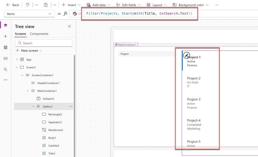Image resolution: width=258 pixels, height=157 pixels.
Task: Select Gallery1 in the tree view
Action: click(x=48, y=106)
